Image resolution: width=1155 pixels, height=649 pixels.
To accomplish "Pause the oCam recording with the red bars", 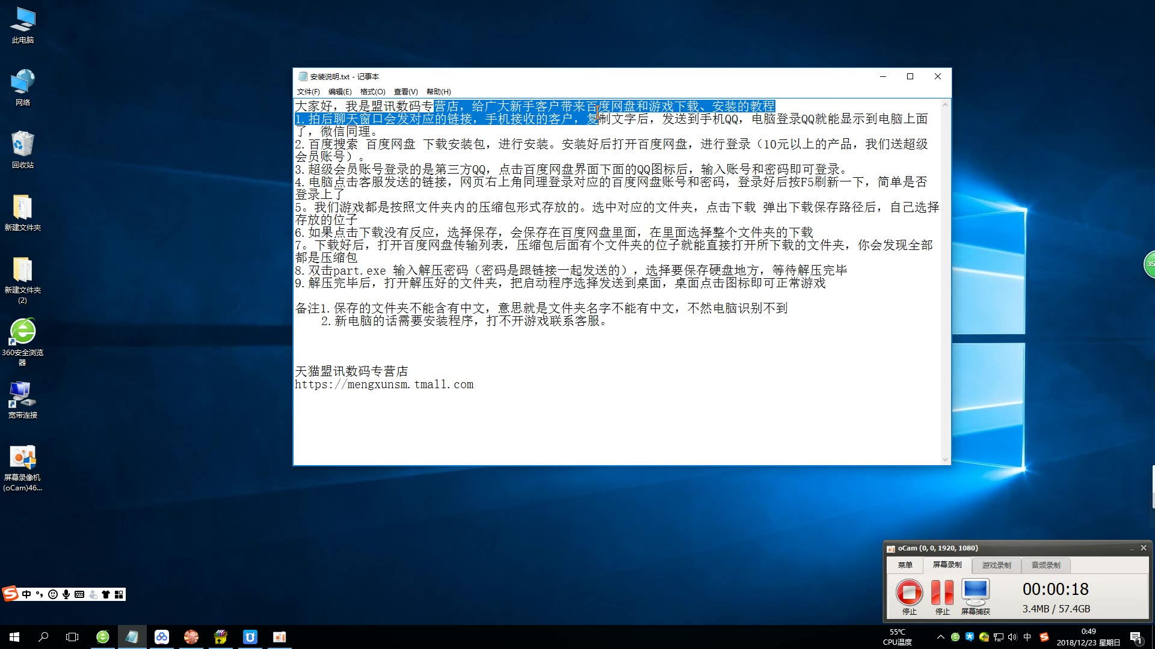I will coord(942,592).
